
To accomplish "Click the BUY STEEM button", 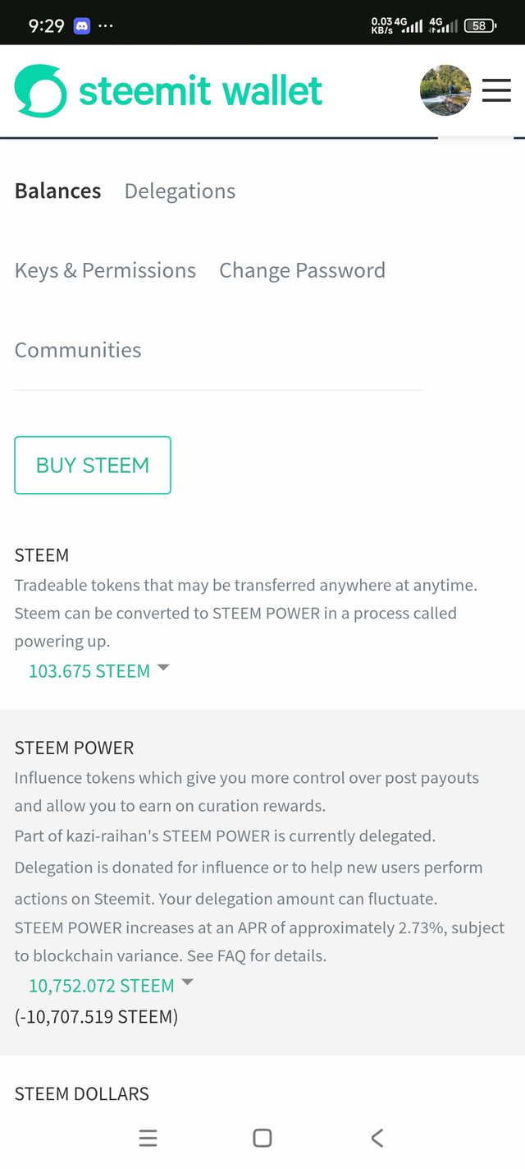I will (93, 465).
